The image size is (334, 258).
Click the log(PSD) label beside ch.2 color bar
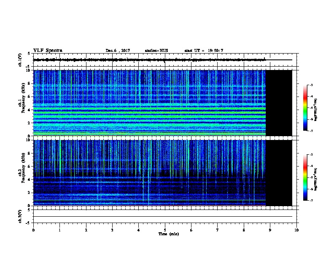(315, 179)
